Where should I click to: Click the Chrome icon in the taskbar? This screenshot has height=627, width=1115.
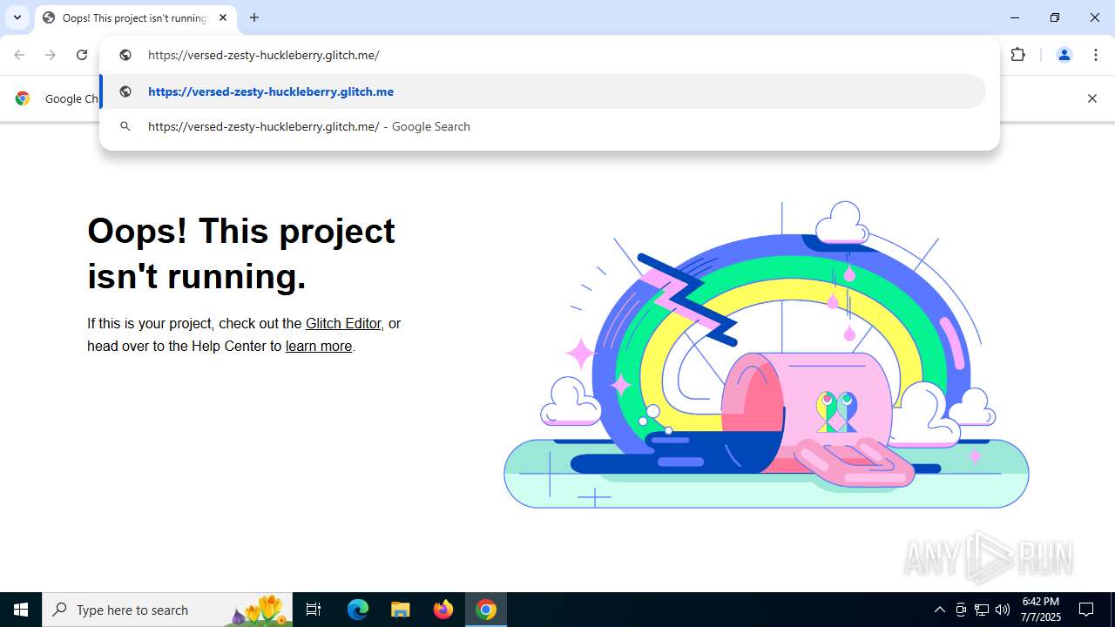(x=486, y=610)
